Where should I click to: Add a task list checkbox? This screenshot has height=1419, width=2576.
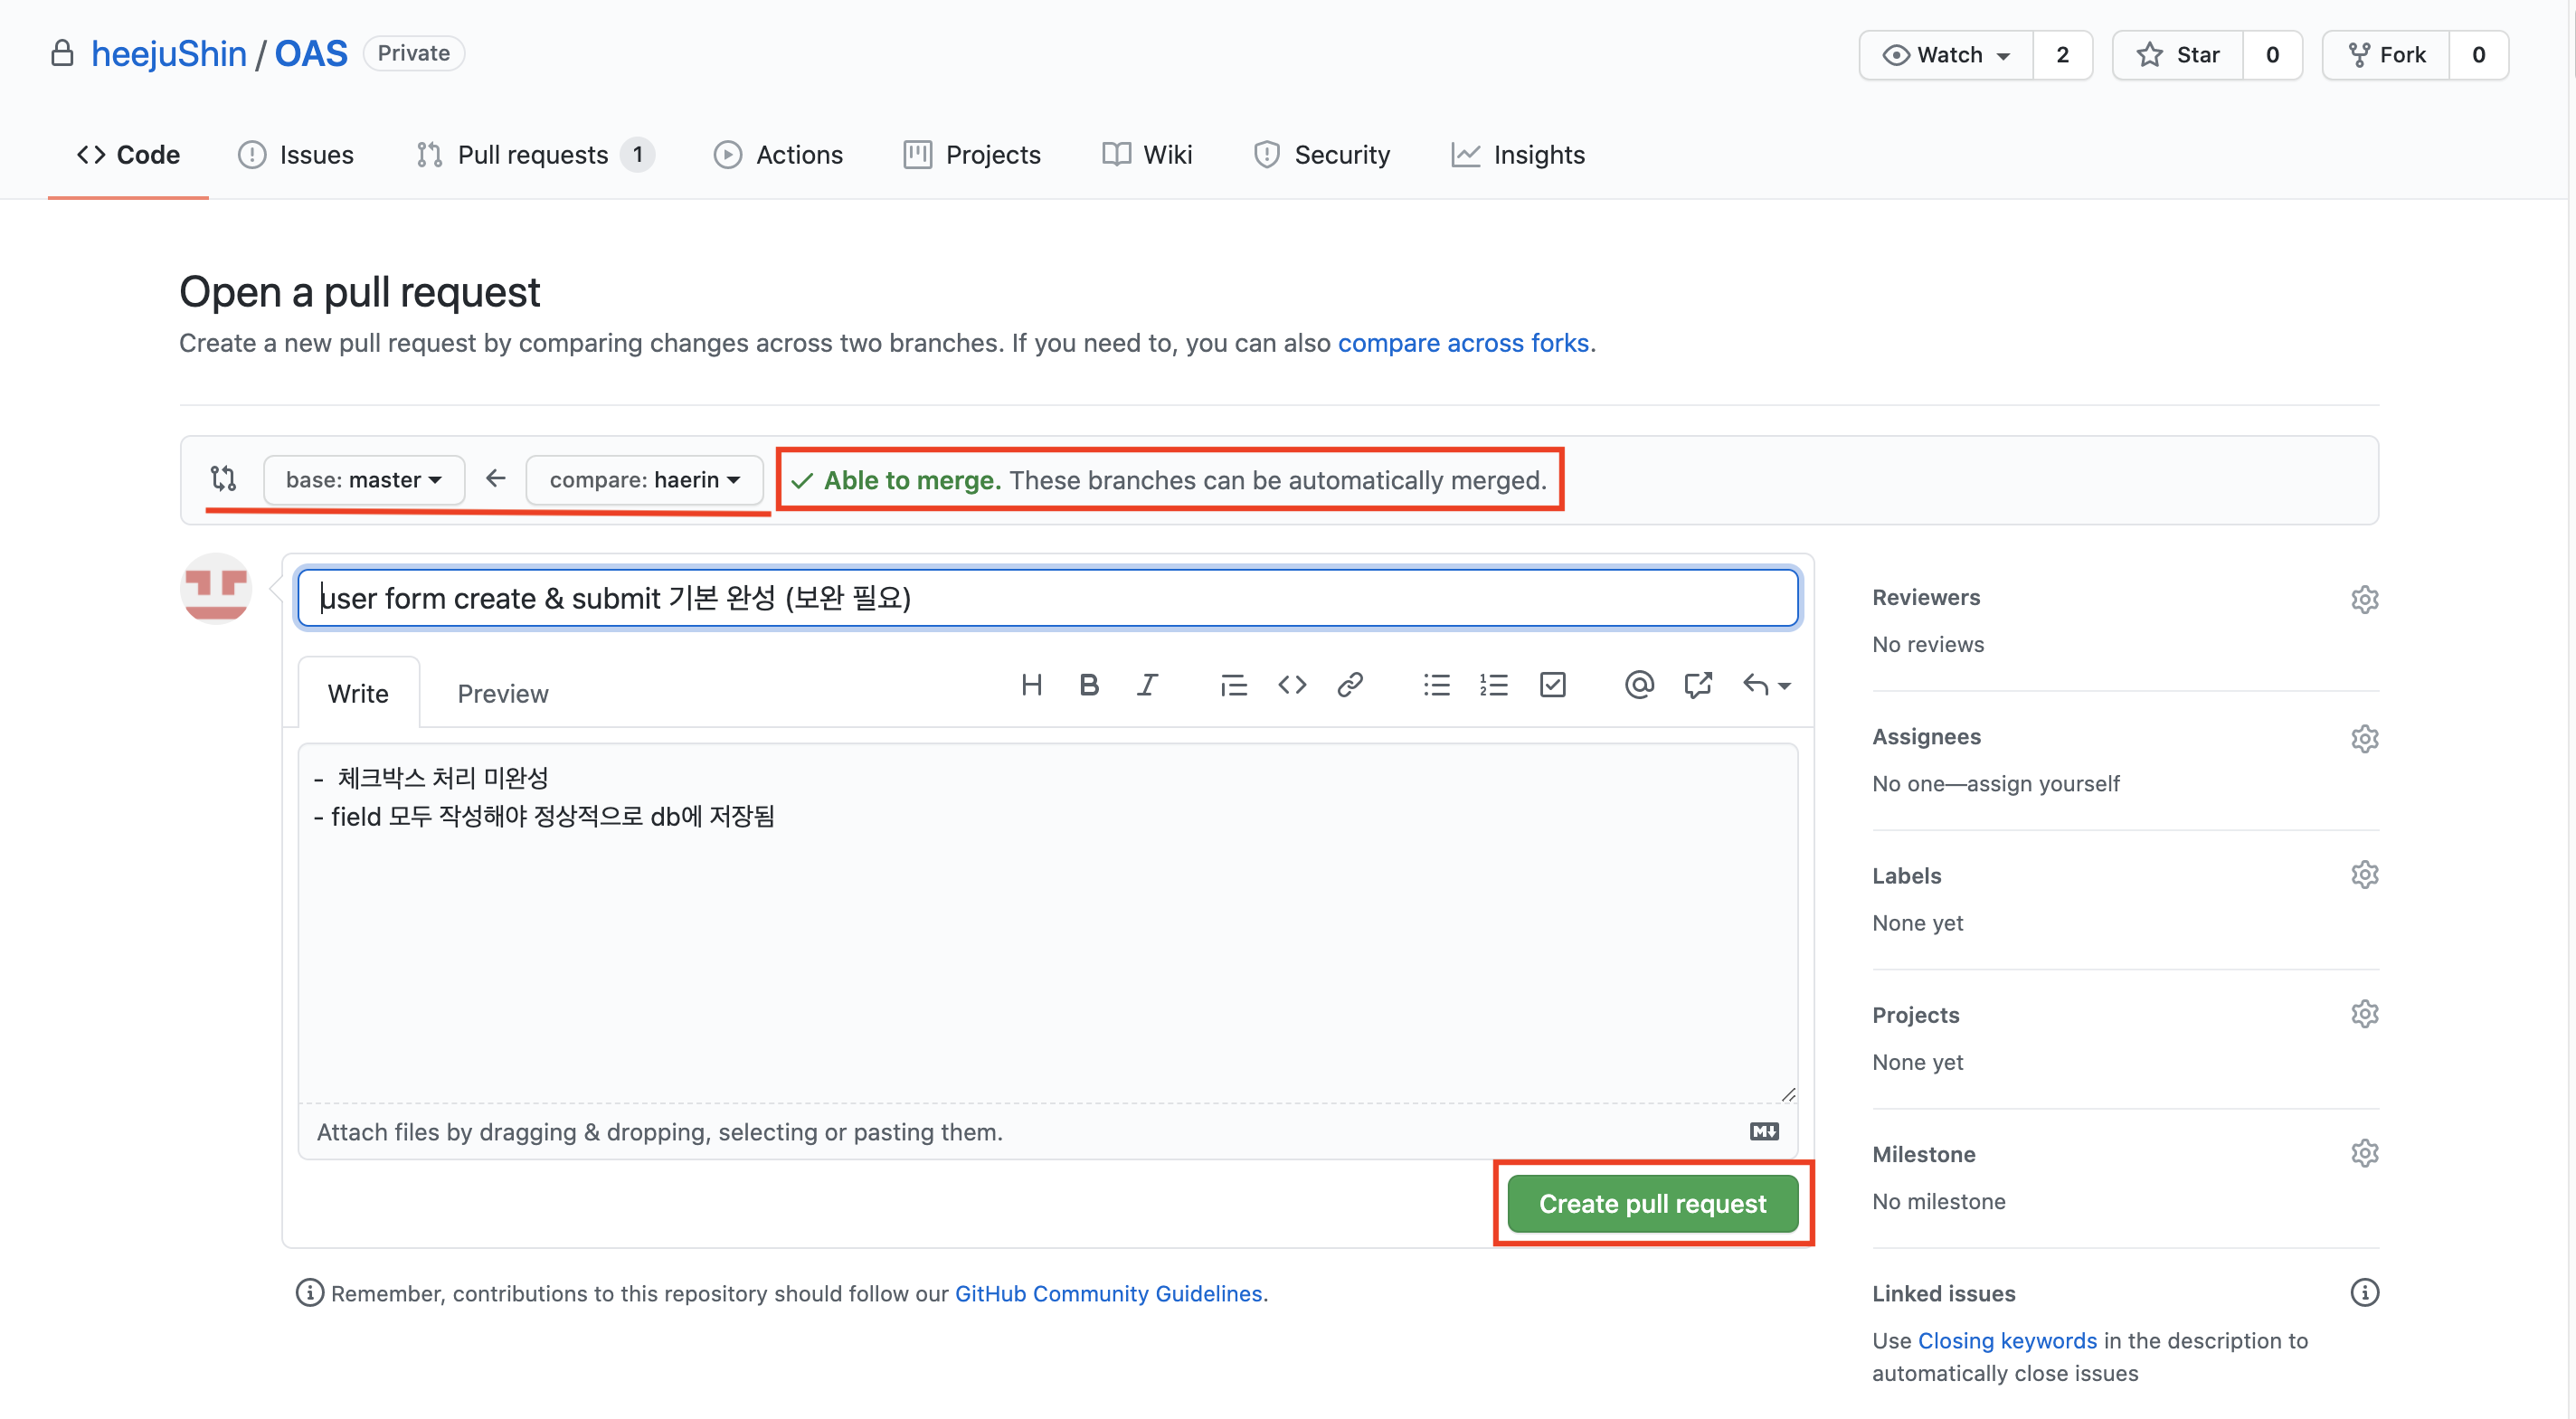1552,685
